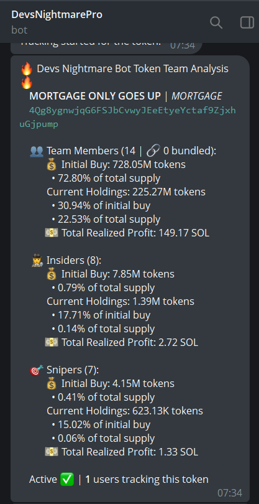Click the fire emoji before Devs Nightmare
259x504 pixels.
tap(27, 69)
